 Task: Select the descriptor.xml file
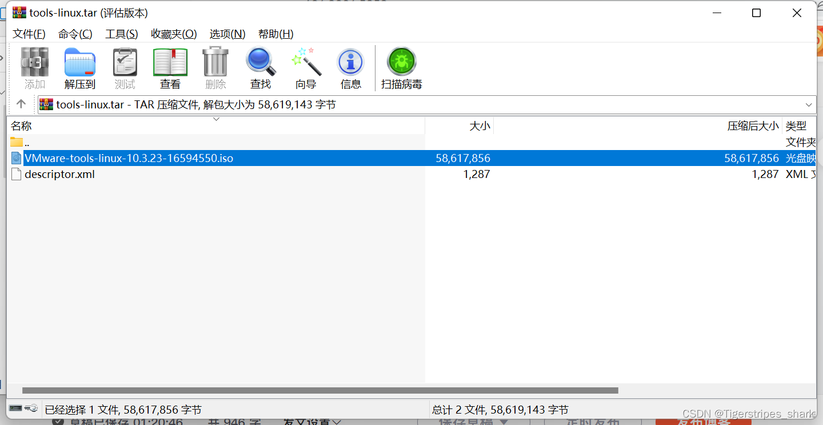[60, 174]
